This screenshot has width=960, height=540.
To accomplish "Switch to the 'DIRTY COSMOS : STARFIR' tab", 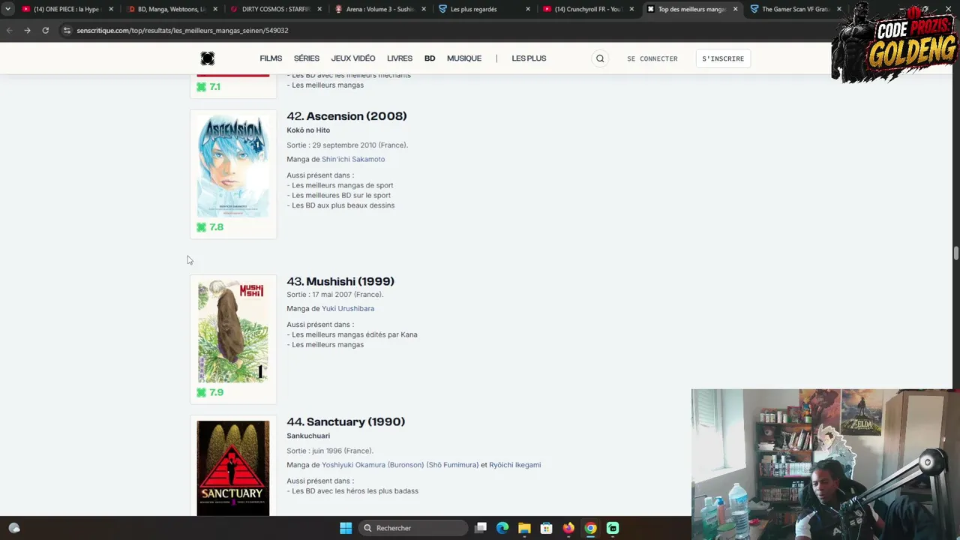I will pos(275,9).
